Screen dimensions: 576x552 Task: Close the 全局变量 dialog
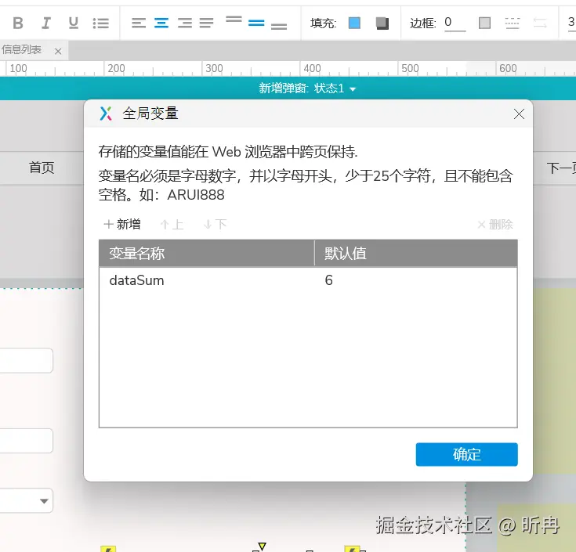tap(519, 114)
